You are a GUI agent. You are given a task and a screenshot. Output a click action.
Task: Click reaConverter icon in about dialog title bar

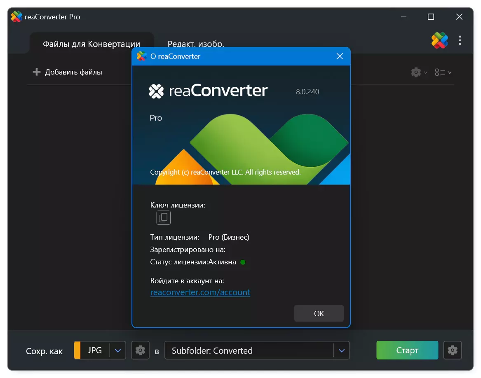[141, 56]
